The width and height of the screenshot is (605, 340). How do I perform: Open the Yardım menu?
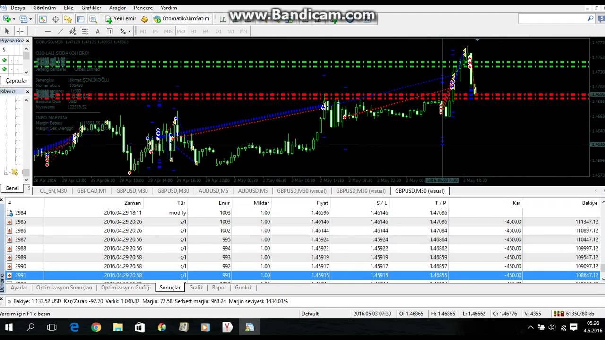pos(169,8)
